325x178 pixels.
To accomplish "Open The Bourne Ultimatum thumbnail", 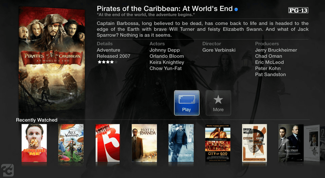I will click(x=181, y=143).
